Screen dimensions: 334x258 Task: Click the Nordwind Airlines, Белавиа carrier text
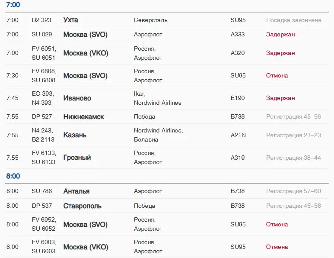pos(158,135)
